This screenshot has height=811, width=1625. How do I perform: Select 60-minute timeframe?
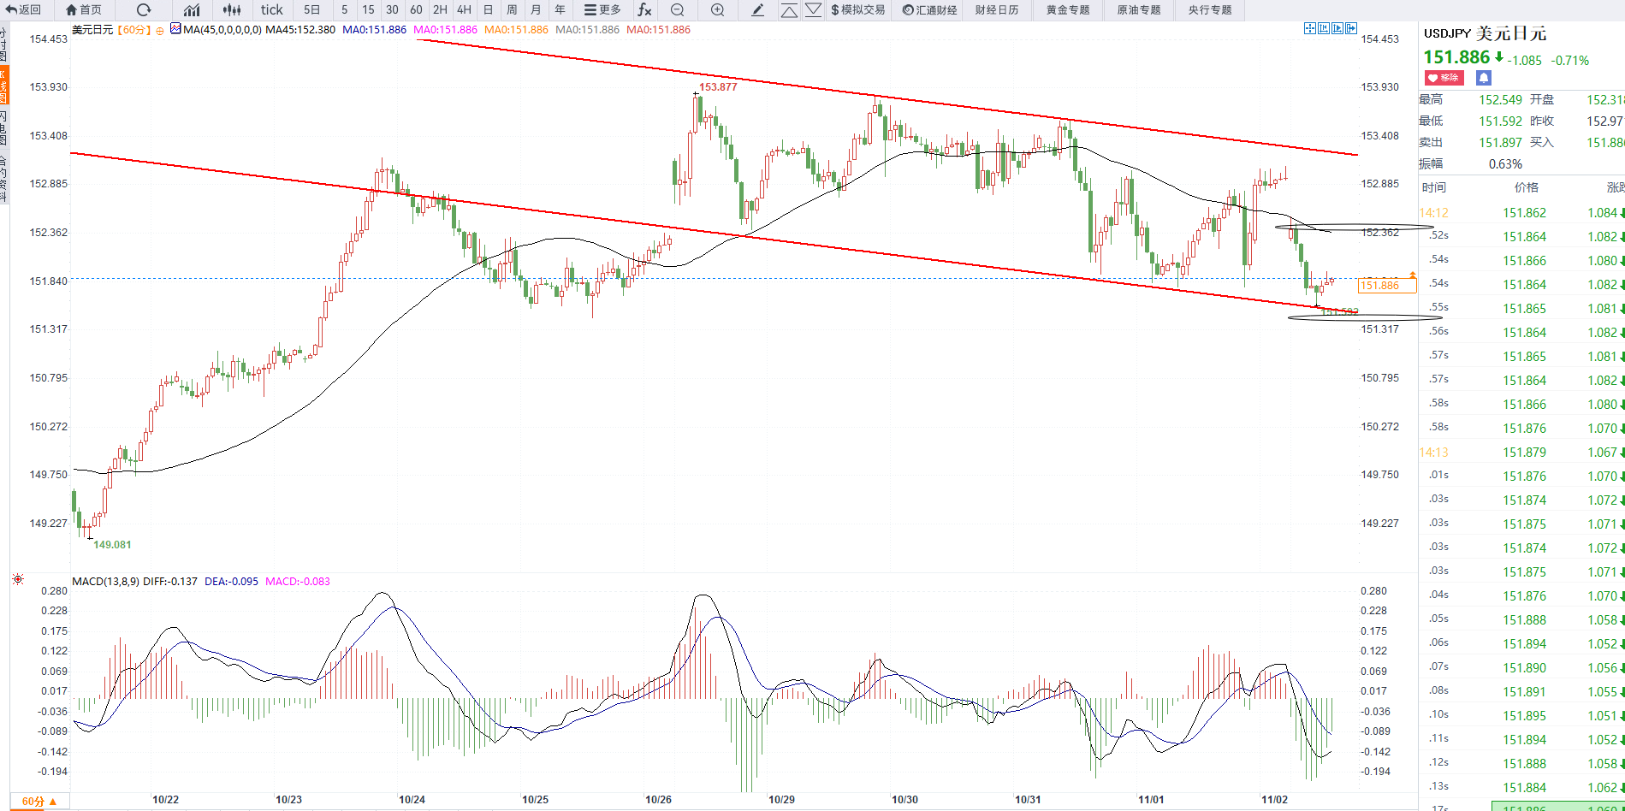[x=416, y=9]
